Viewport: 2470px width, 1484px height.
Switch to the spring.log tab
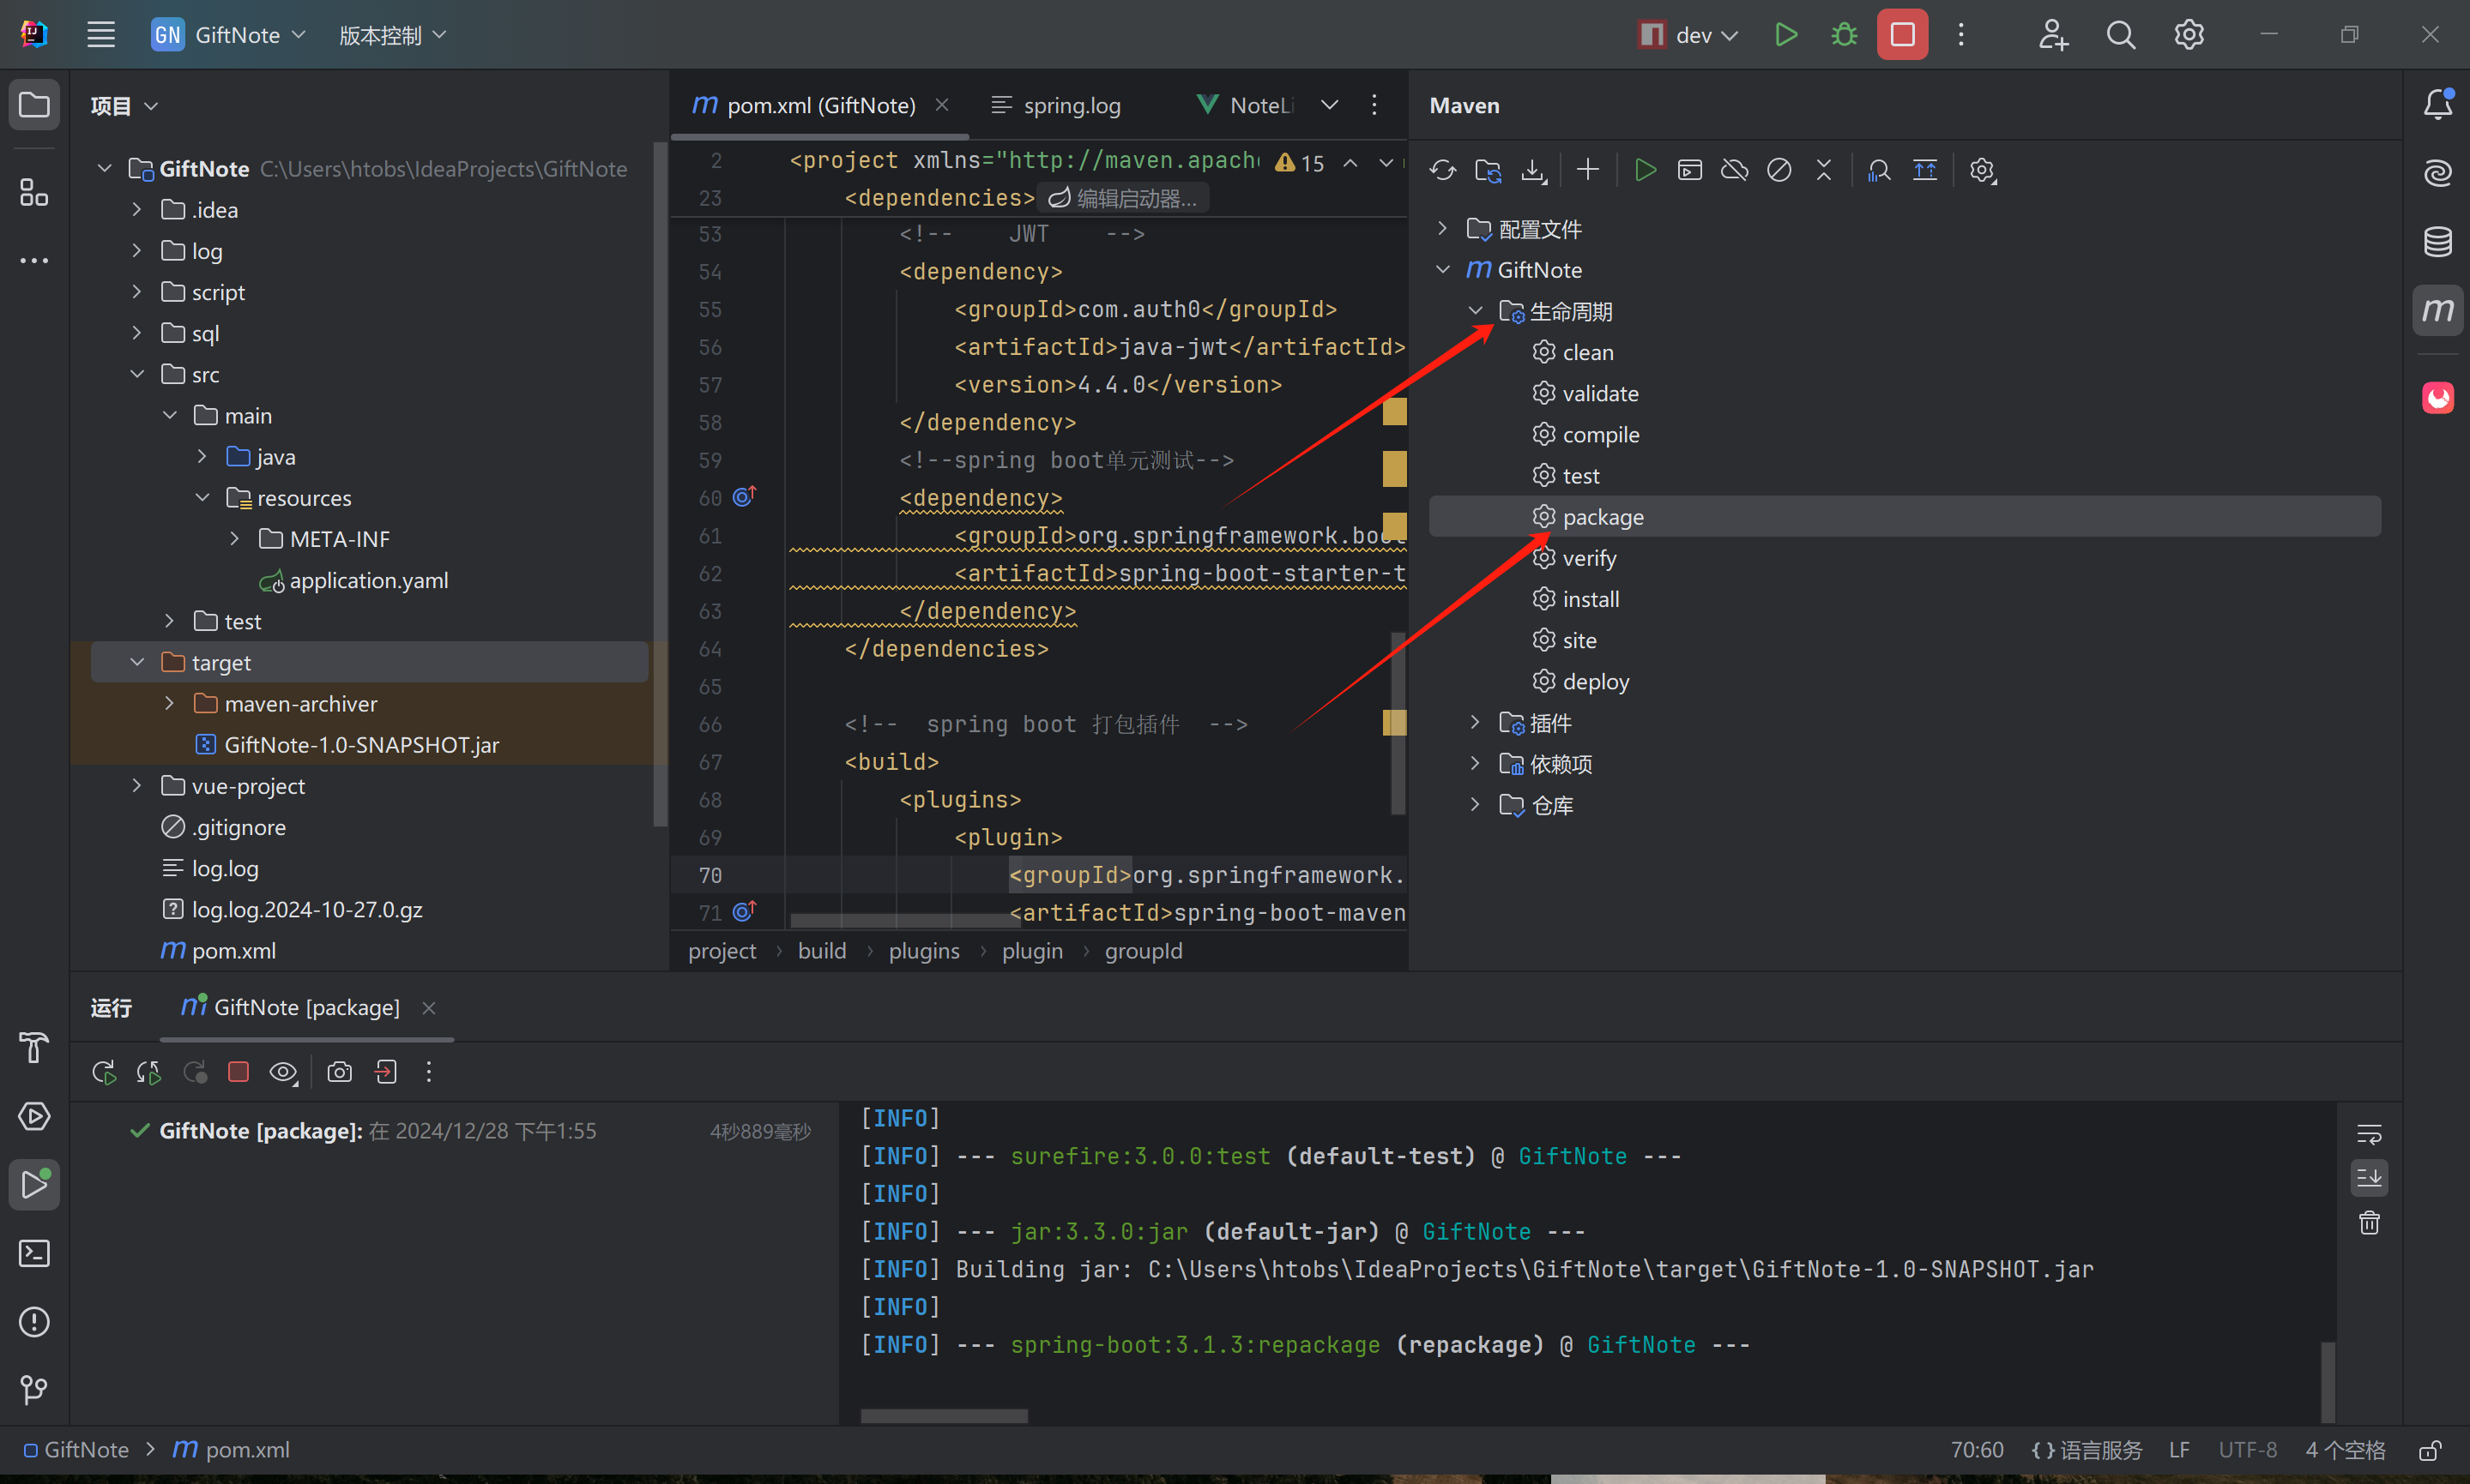point(1056,105)
